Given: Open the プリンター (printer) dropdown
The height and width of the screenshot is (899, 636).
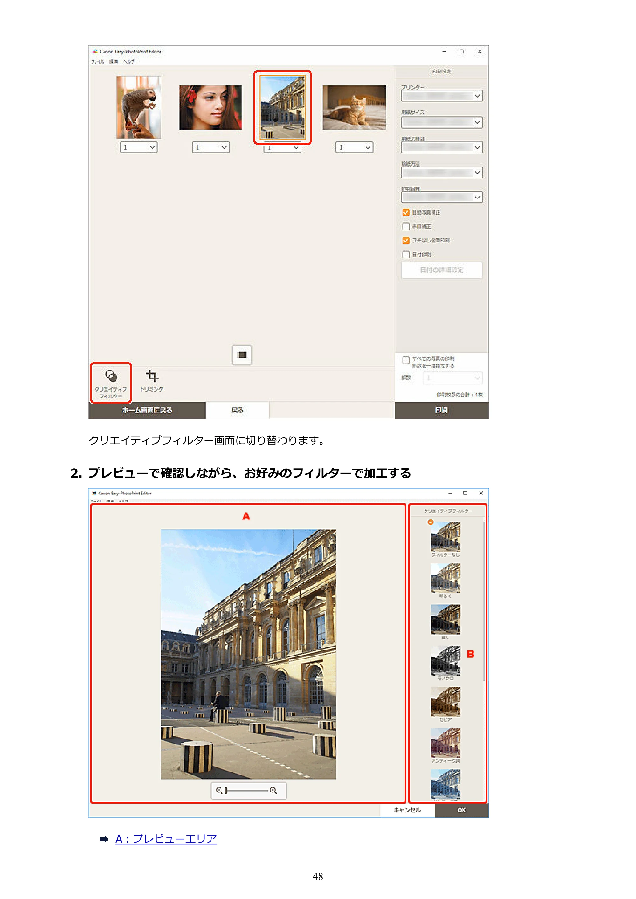Looking at the screenshot, I should click(x=442, y=96).
